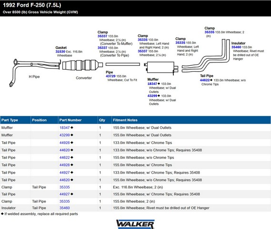The height and width of the screenshot is (229, 271).
Task: Click Pipe part number 43729 in diagram
Action: [x=110, y=76]
